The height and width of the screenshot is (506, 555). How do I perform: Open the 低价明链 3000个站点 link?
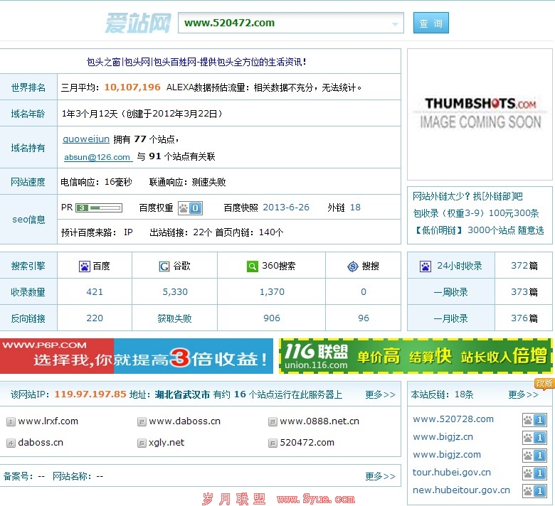coord(480,230)
